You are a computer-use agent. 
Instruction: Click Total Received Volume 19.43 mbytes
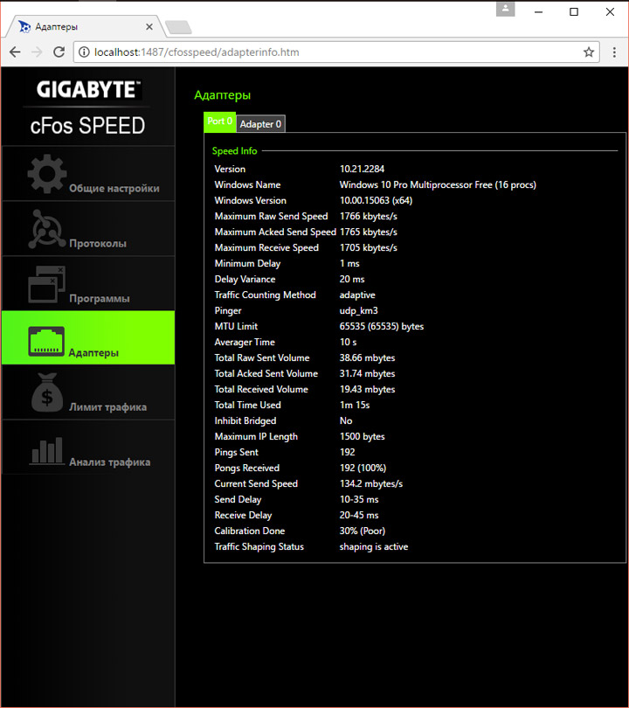(x=367, y=389)
